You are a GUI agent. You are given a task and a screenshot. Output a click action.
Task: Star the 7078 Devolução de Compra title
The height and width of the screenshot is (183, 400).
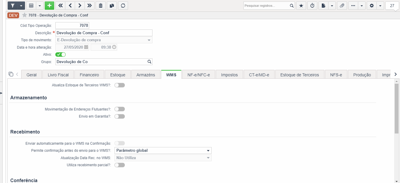[x=24, y=15]
